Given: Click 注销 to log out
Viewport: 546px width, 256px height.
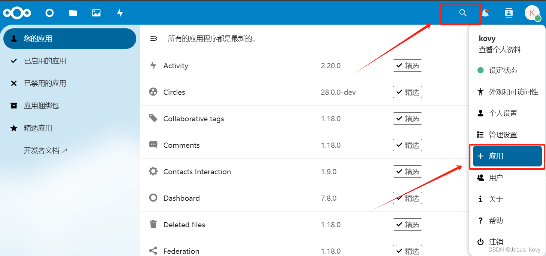Looking at the screenshot, I should (495, 241).
